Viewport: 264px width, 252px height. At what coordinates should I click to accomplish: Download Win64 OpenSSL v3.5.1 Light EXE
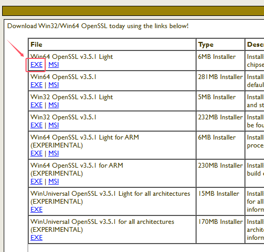(37, 65)
